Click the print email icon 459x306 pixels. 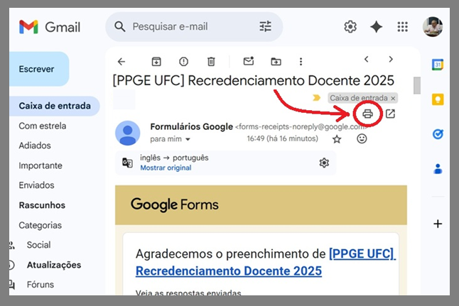[x=367, y=114]
